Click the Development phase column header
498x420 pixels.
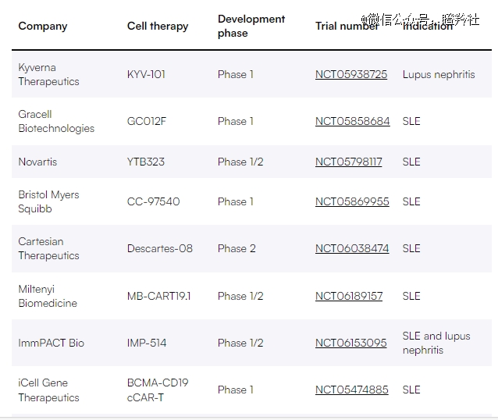pyautogui.click(x=251, y=26)
